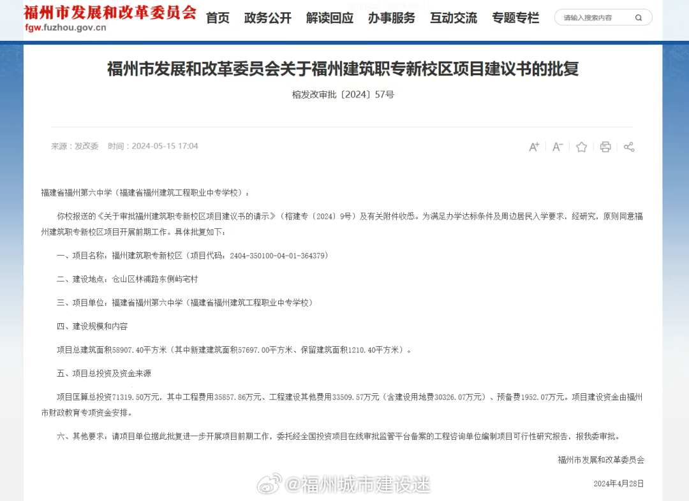Open the 解读回应 menu item
The width and height of the screenshot is (689, 501).
(x=330, y=18)
